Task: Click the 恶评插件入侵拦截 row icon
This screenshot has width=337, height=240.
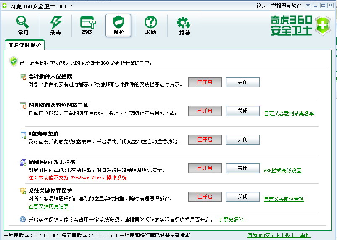Action: click(23, 76)
